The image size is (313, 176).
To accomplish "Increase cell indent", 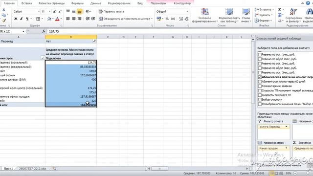I will click(93, 19).
